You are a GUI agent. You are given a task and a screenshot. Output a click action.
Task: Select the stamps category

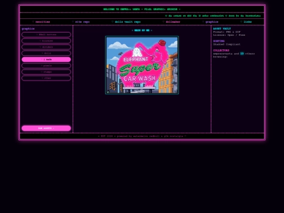pos(46,72)
